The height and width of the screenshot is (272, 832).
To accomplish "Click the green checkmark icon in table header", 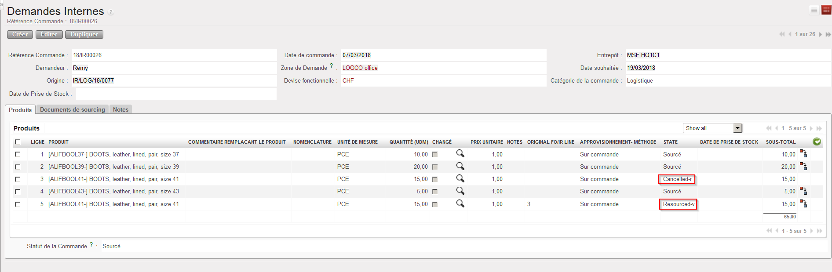I will coord(817,141).
